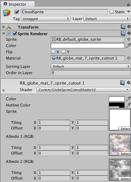Pick Sprite Renderer color with eyedropper
The image size is (131, 182).
coord(128,46)
